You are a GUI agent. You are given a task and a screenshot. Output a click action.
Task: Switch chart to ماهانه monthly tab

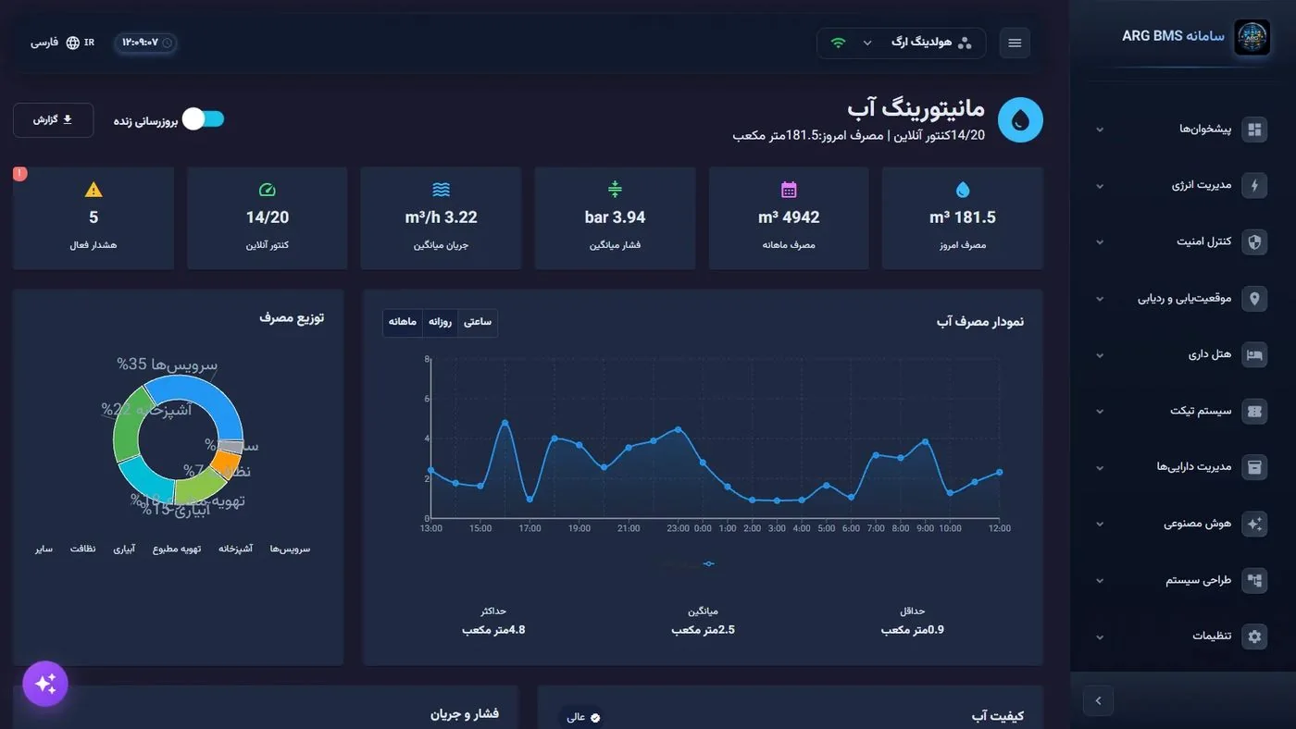tap(403, 322)
